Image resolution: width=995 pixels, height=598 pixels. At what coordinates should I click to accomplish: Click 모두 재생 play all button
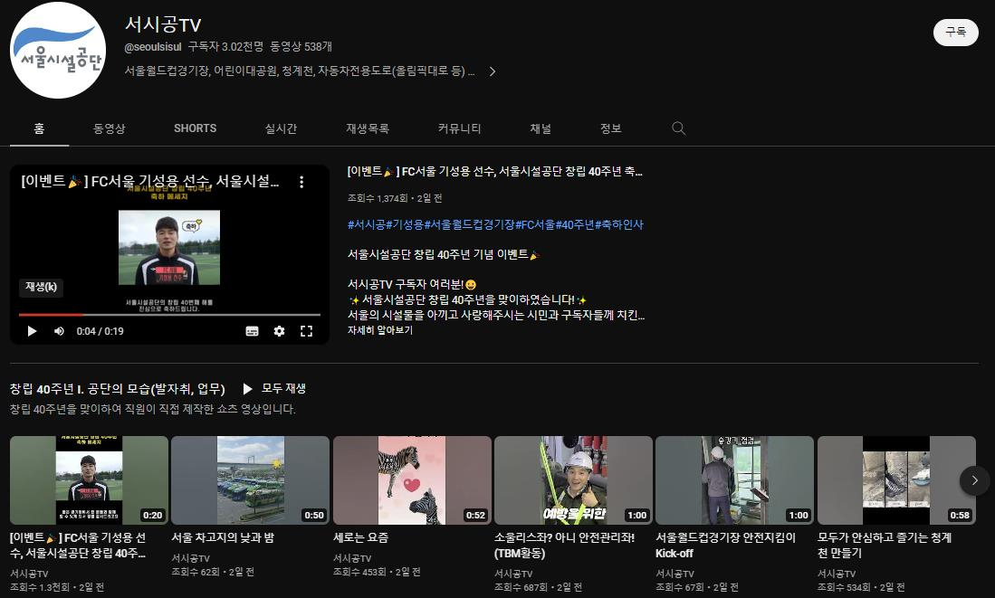[274, 389]
